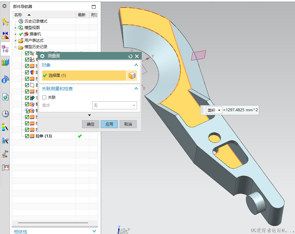Viewport: 295px width, 234px height.
Task: Open the History clock sidebar icon
Action: click(x=5, y=114)
